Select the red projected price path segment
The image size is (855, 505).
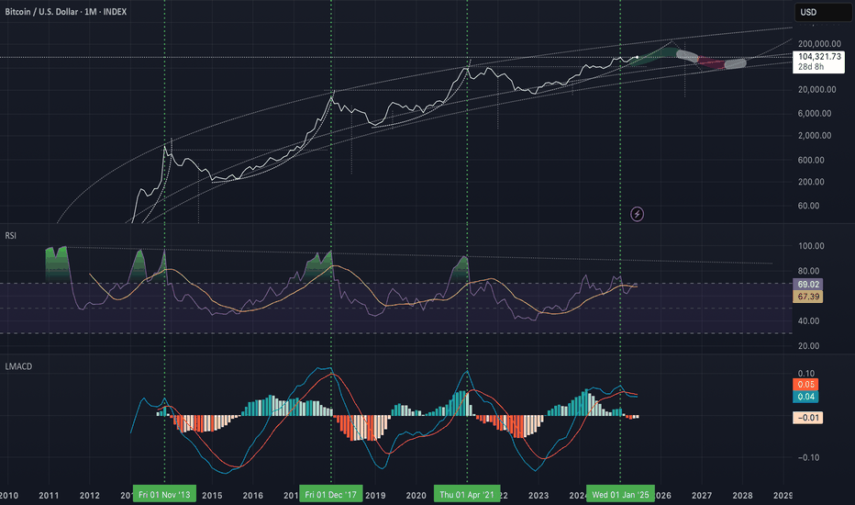pyautogui.click(x=712, y=62)
